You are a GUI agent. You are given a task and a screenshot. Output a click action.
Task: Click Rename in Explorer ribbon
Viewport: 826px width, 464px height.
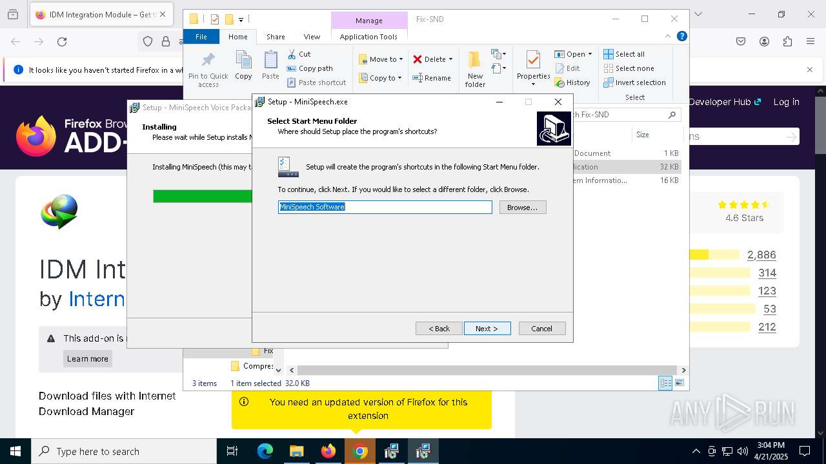pyautogui.click(x=432, y=78)
